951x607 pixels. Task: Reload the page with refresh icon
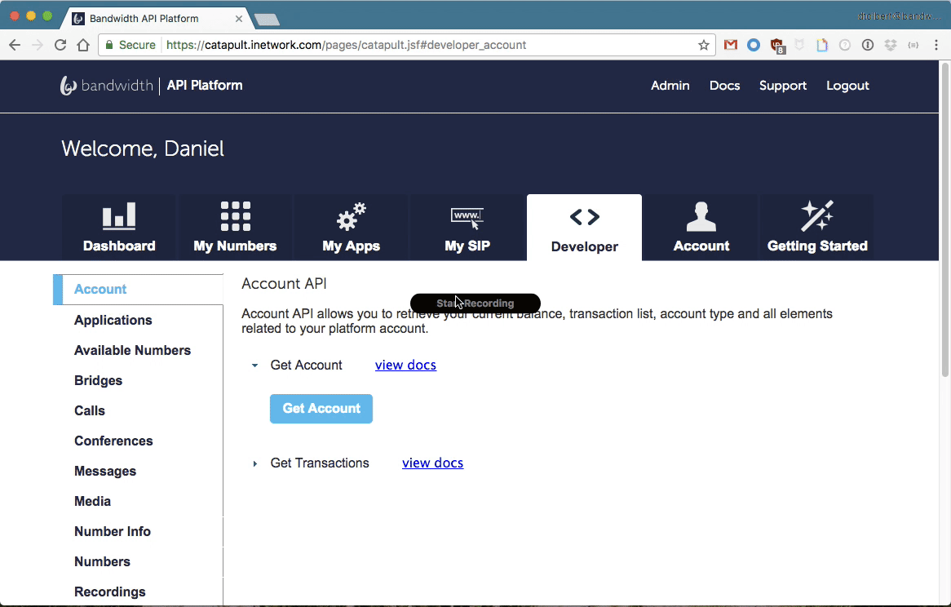click(x=60, y=45)
